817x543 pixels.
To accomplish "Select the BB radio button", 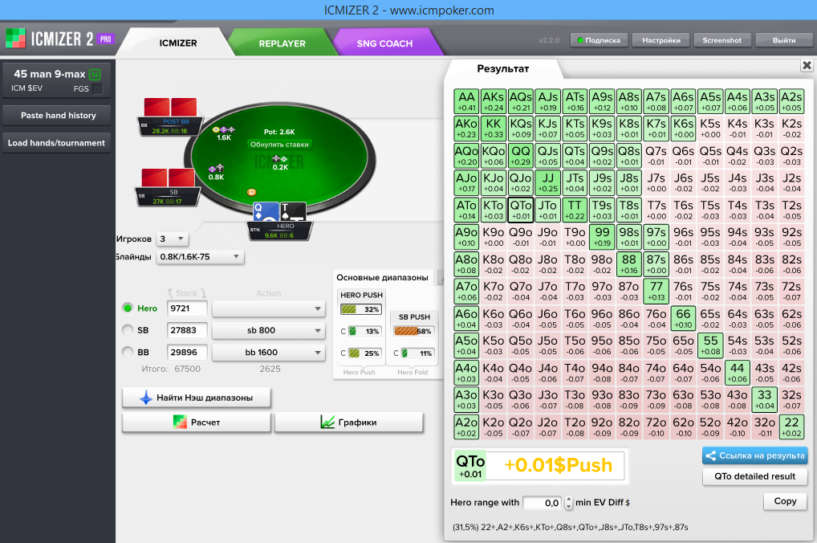I will (x=128, y=352).
